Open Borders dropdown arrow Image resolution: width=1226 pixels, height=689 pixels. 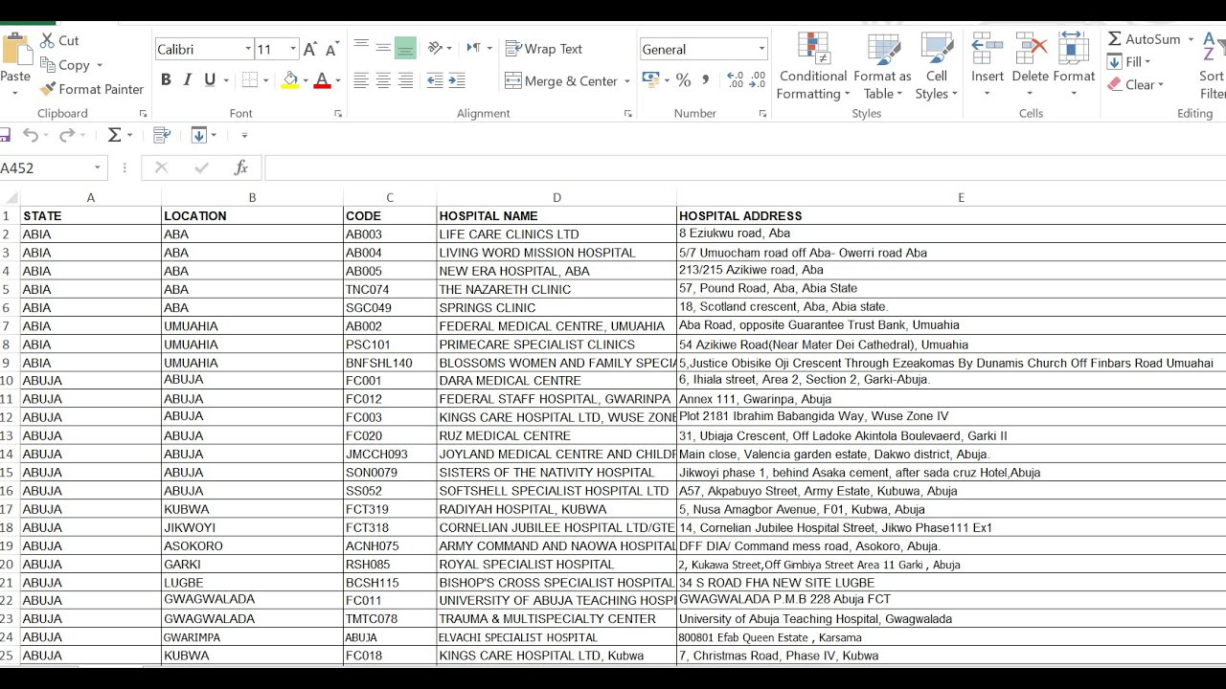tap(265, 81)
